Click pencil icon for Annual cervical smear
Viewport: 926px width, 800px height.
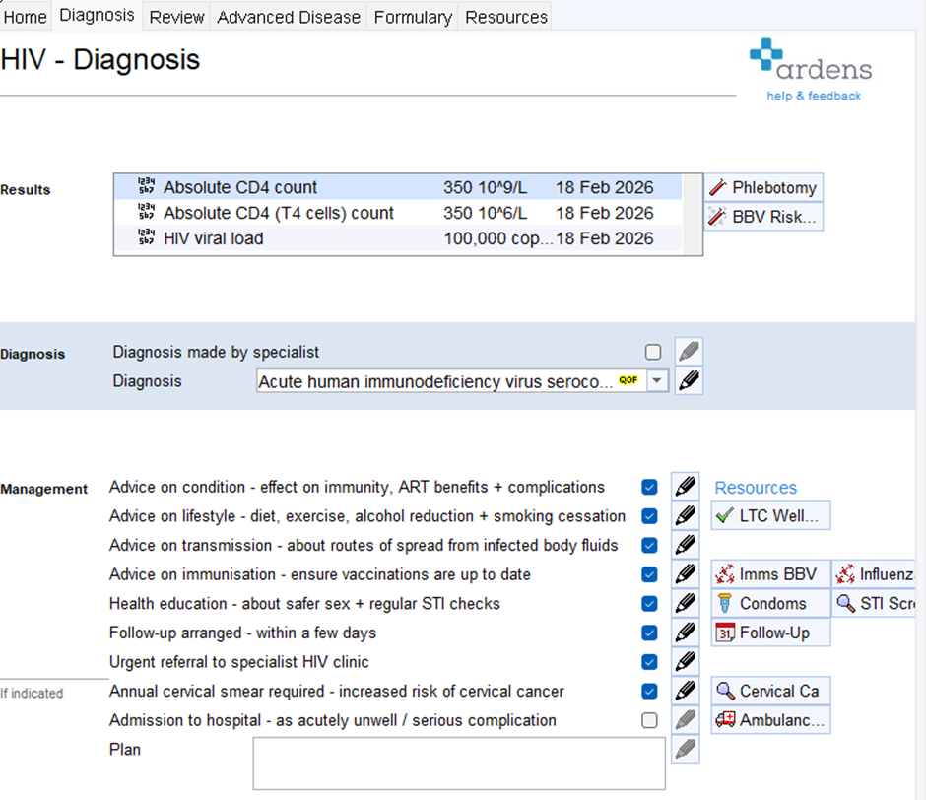coord(685,690)
